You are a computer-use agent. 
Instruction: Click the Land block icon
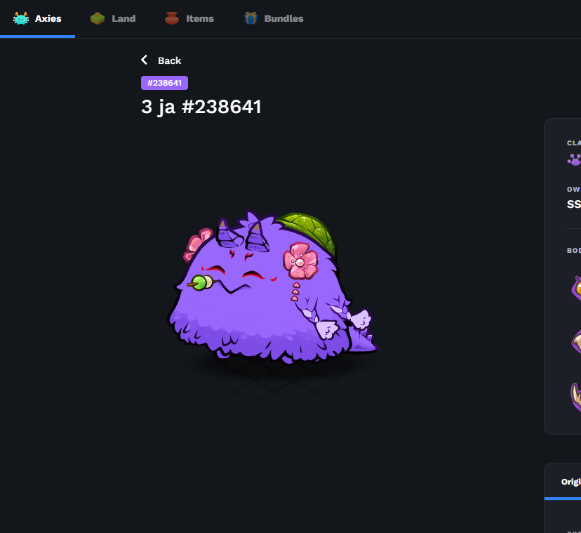pyautogui.click(x=98, y=18)
